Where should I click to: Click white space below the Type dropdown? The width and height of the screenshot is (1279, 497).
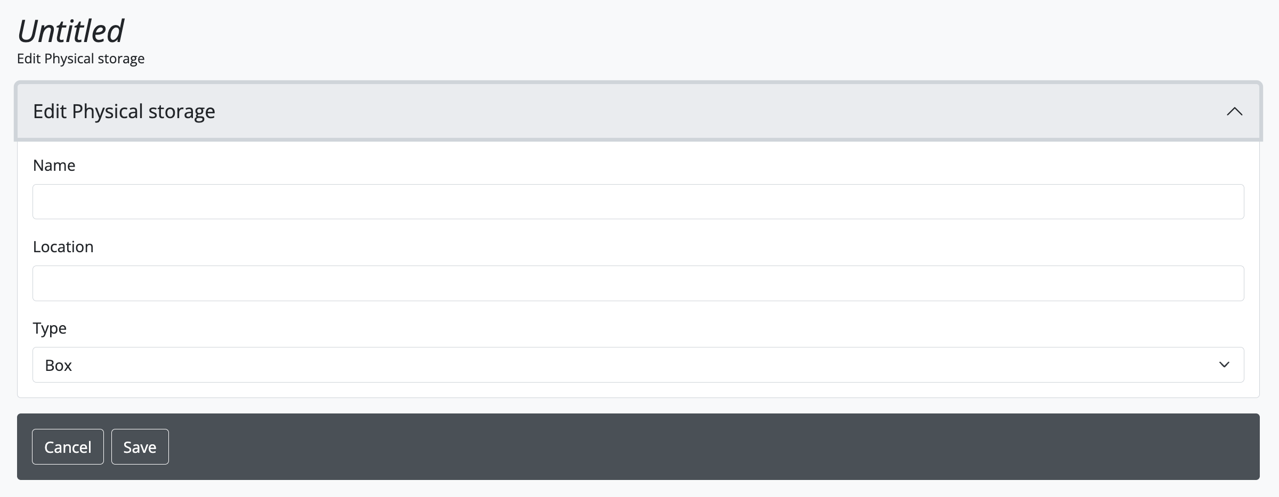click(638, 390)
